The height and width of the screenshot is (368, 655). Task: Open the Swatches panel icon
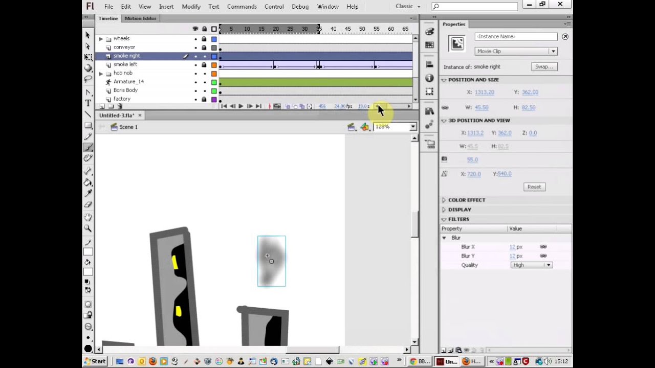tap(429, 45)
